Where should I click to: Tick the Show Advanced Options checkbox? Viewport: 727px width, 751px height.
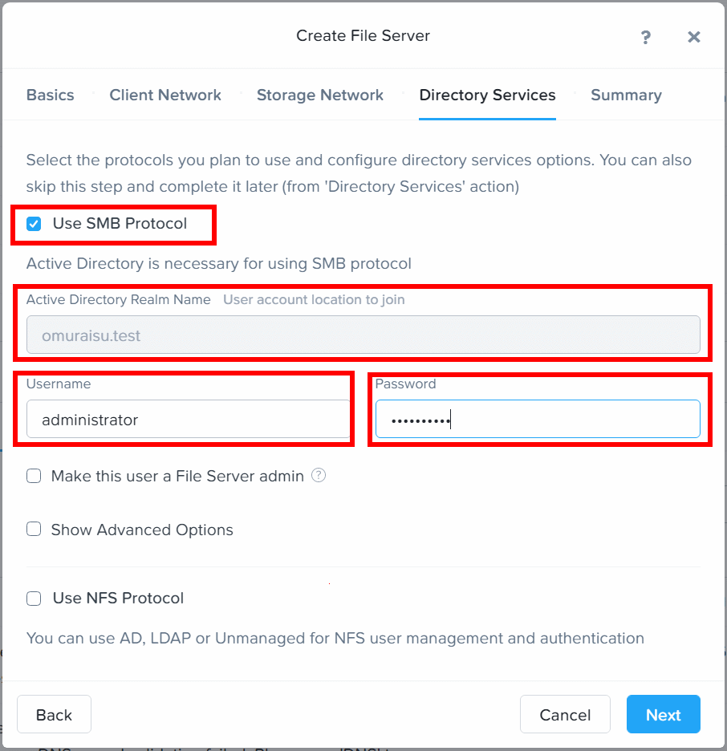[x=34, y=530]
